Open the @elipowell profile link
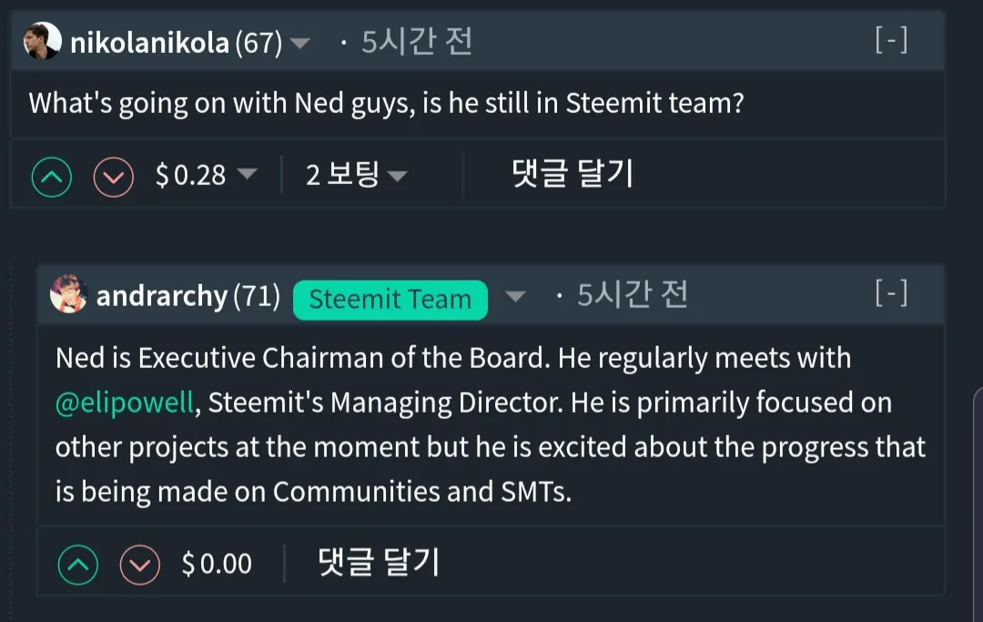Image resolution: width=983 pixels, height=622 pixels. (x=125, y=403)
